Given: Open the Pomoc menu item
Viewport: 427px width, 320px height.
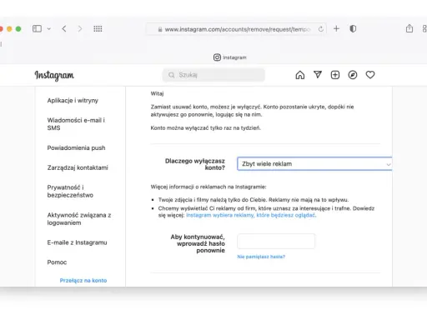Looking at the screenshot, I should [57, 262].
